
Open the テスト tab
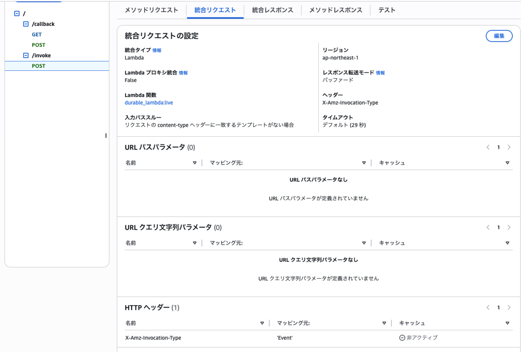[x=387, y=10]
